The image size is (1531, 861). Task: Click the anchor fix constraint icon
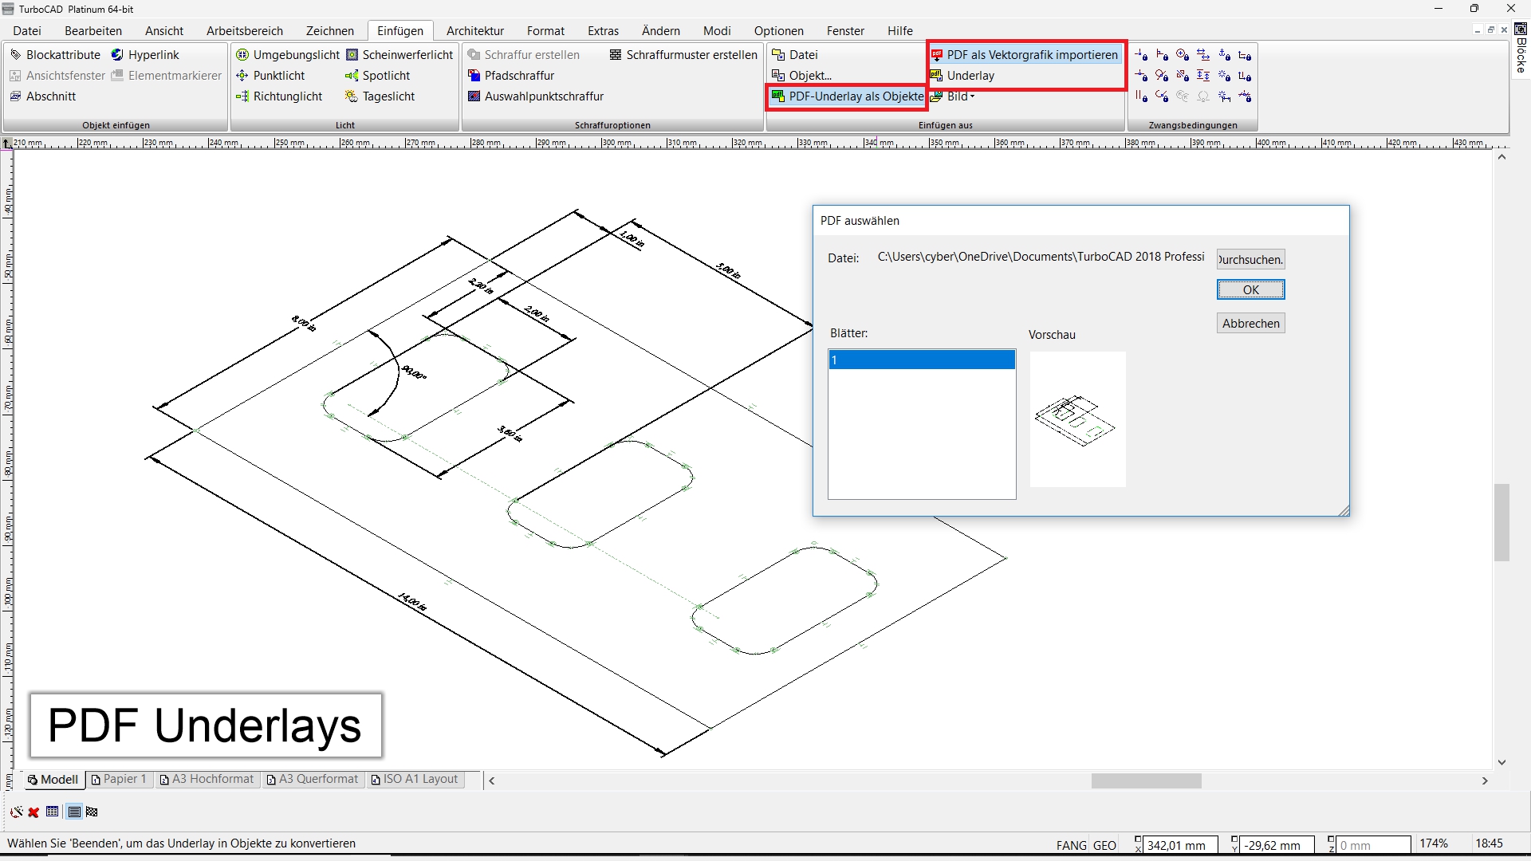pyautogui.click(x=1224, y=55)
